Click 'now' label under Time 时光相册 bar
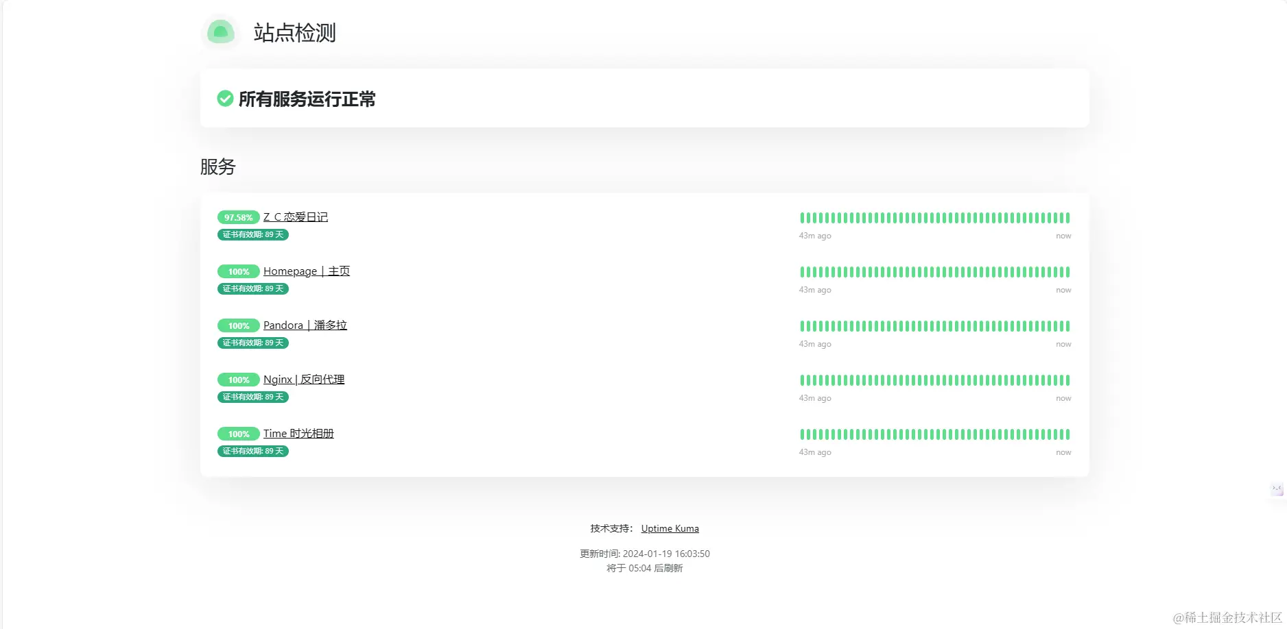Image resolution: width=1287 pixels, height=629 pixels. tap(1063, 452)
